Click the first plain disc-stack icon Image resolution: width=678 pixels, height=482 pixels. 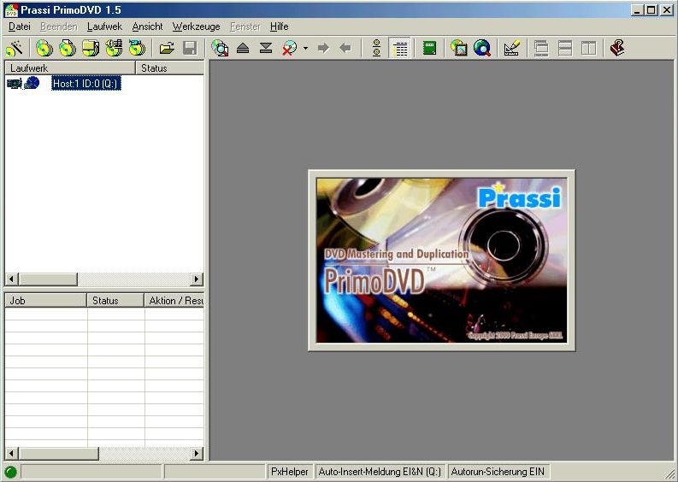44,48
